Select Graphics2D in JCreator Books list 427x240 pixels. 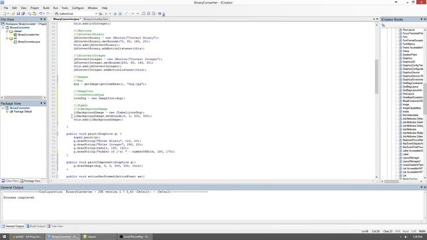click(x=409, y=62)
